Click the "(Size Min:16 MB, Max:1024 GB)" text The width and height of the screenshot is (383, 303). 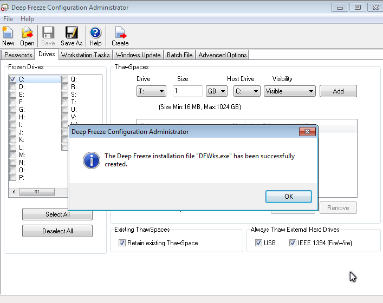(x=200, y=107)
